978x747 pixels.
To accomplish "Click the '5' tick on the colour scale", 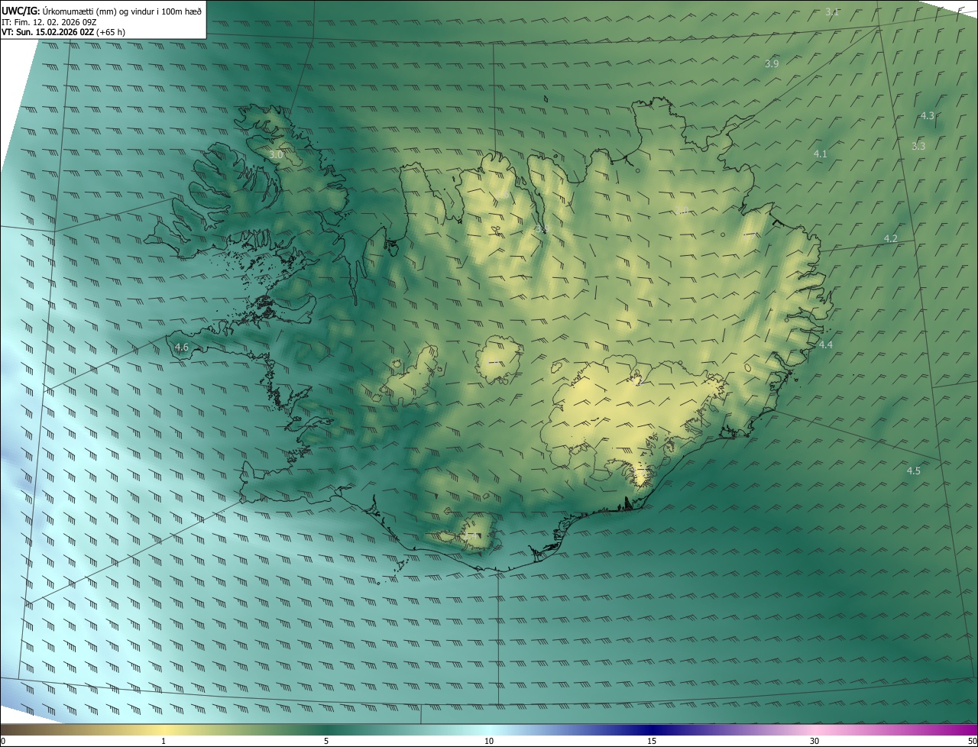I will pyautogui.click(x=326, y=741).
